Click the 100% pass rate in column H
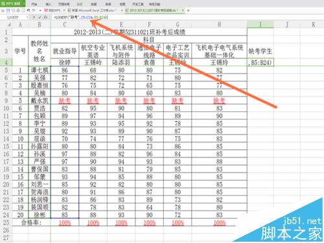 (219, 222)
